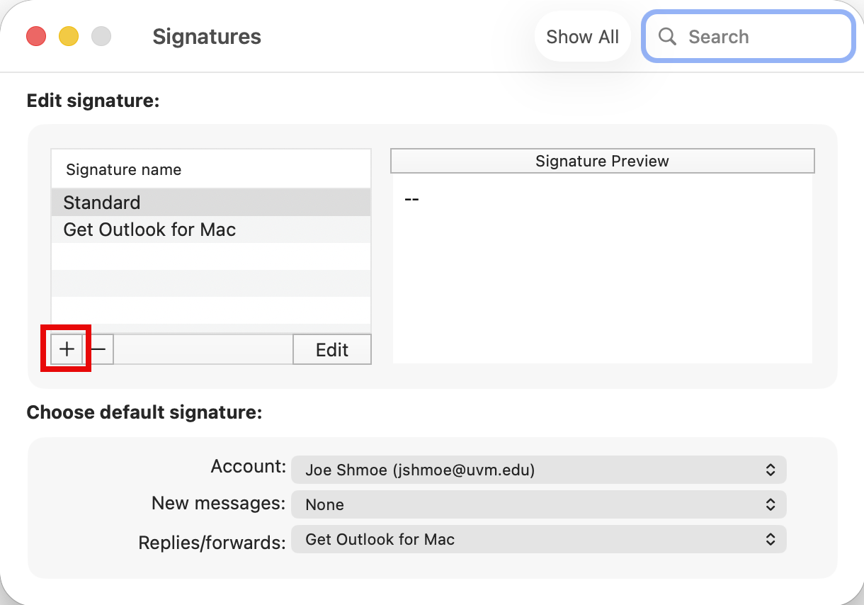This screenshot has height=605, width=864.
Task: Show All preferences panes
Action: (582, 37)
